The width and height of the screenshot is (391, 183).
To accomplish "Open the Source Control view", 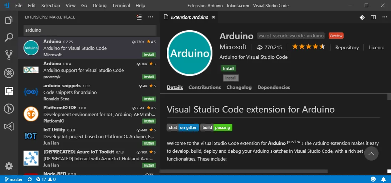I will click(x=9, y=55).
